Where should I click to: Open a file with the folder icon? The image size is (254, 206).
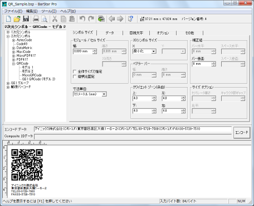tap(17, 19)
